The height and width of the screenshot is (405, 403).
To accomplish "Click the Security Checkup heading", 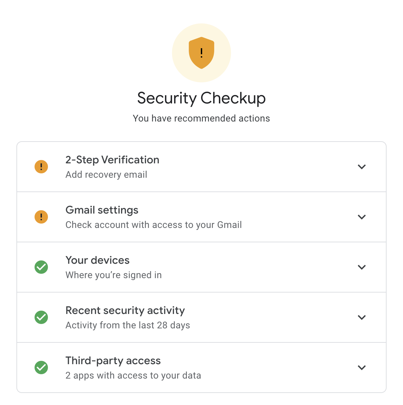I will click(x=201, y=98).
